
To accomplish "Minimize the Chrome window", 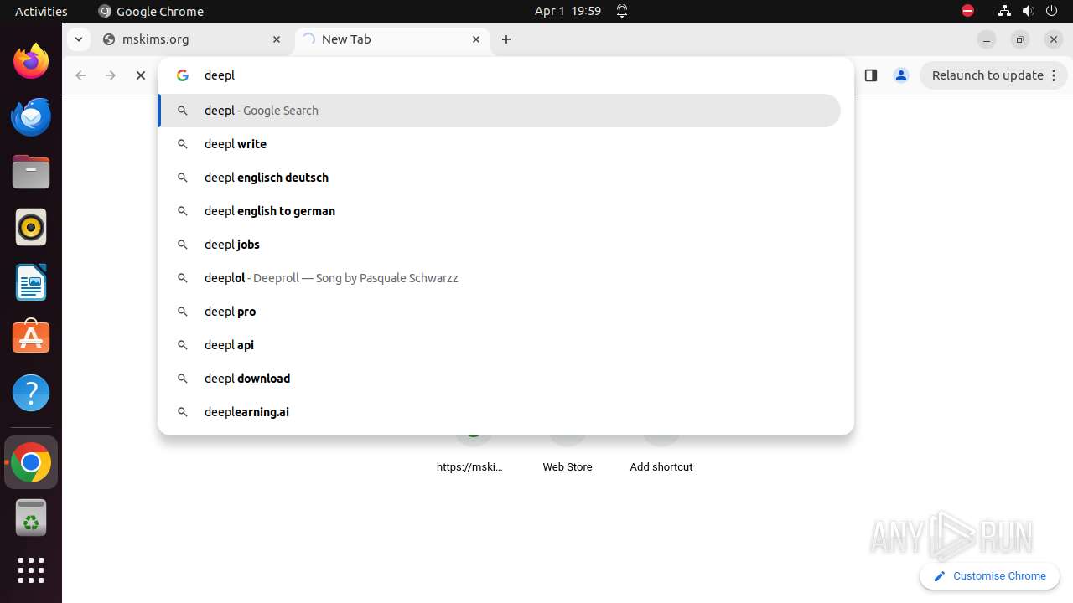I will 987,39.
